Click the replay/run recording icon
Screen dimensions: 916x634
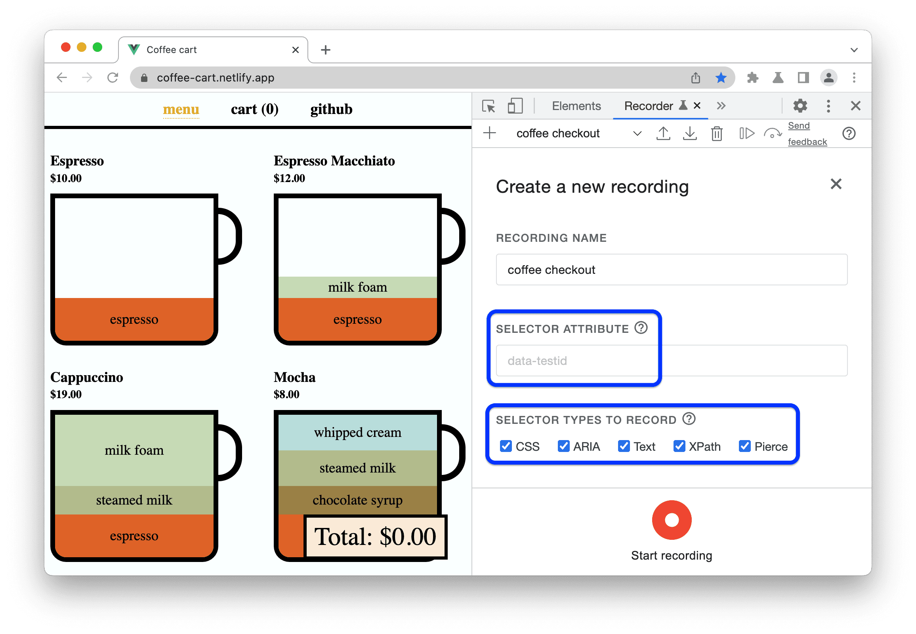[x=746, y=135]
